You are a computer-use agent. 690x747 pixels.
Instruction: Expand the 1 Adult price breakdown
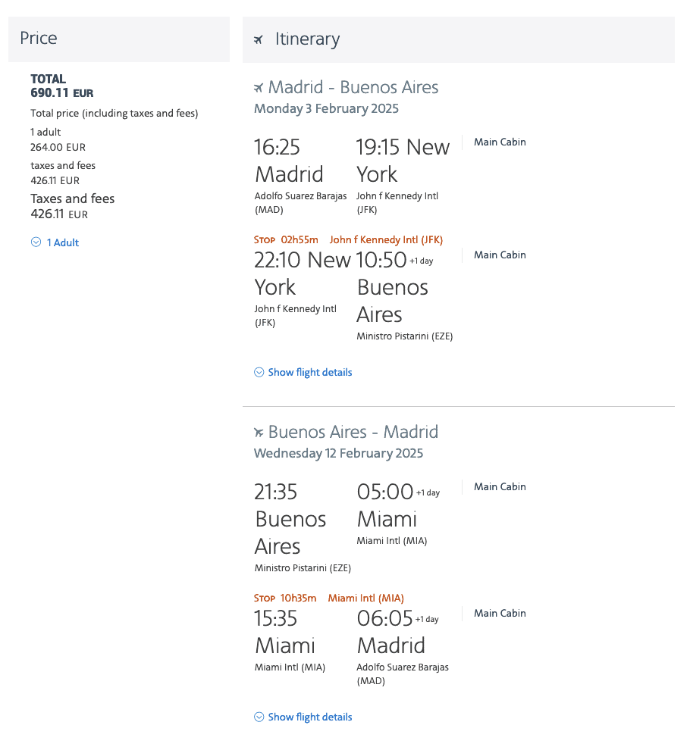[x=63, y=242]
